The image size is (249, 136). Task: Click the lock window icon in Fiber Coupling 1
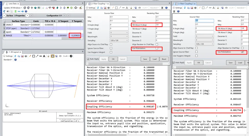pyautogui.click(x=131, y=8)
